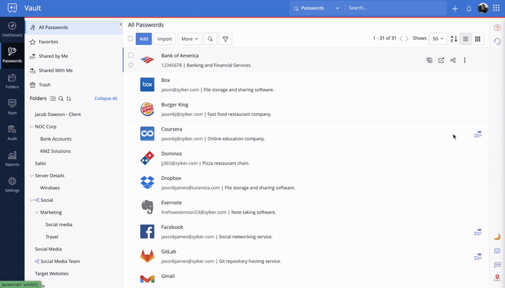Viewport: 505px width, 288px height.
Task: Click the Import button
Action: pos(165,39)
